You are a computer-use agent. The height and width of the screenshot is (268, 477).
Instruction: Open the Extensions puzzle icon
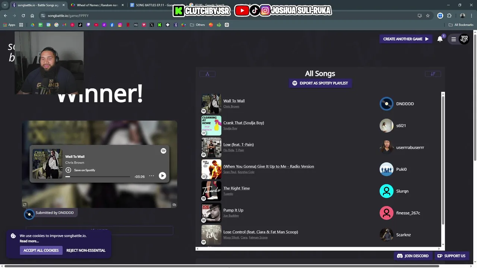tap(449, 16)
